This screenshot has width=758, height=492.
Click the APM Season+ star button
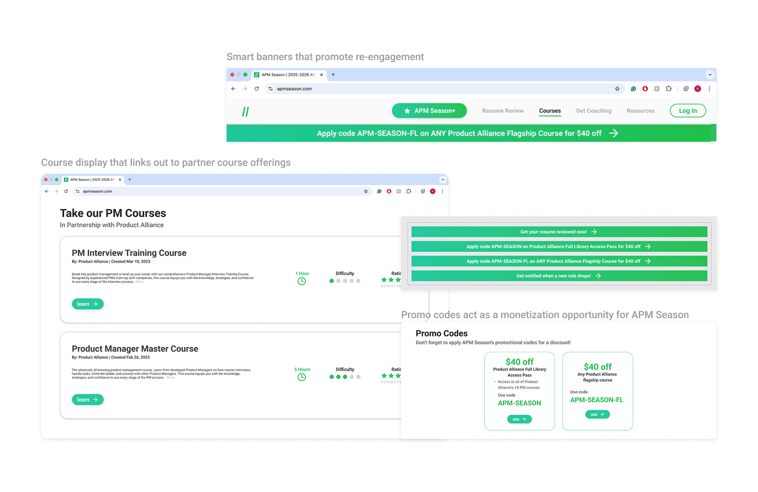pyautogui.click(x=429, y=111)
